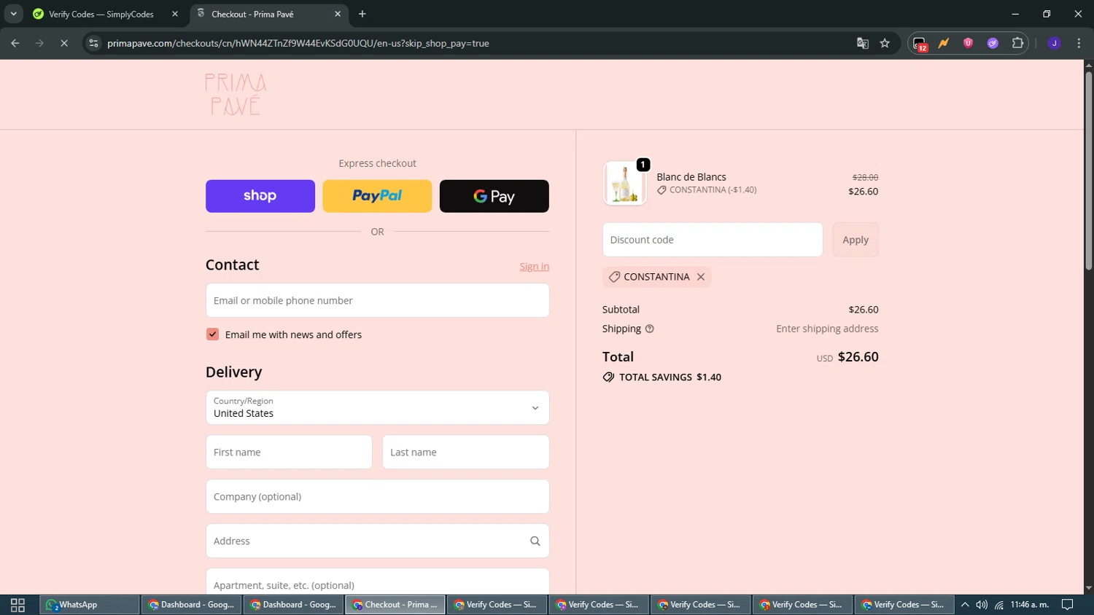Open Windows Task View button
The height and width of the screenshot is (615, 1094).
[x=18, y=605]
